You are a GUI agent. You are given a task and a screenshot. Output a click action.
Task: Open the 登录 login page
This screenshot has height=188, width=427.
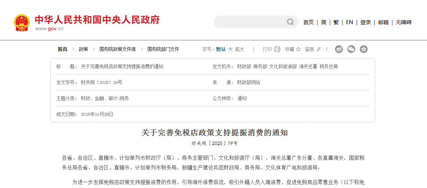[x=365, y=22]
